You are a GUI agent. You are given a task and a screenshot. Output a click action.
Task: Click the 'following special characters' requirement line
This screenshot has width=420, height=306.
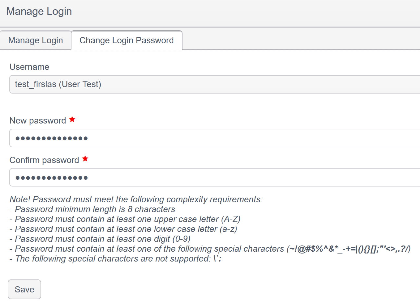pos(210,249)
